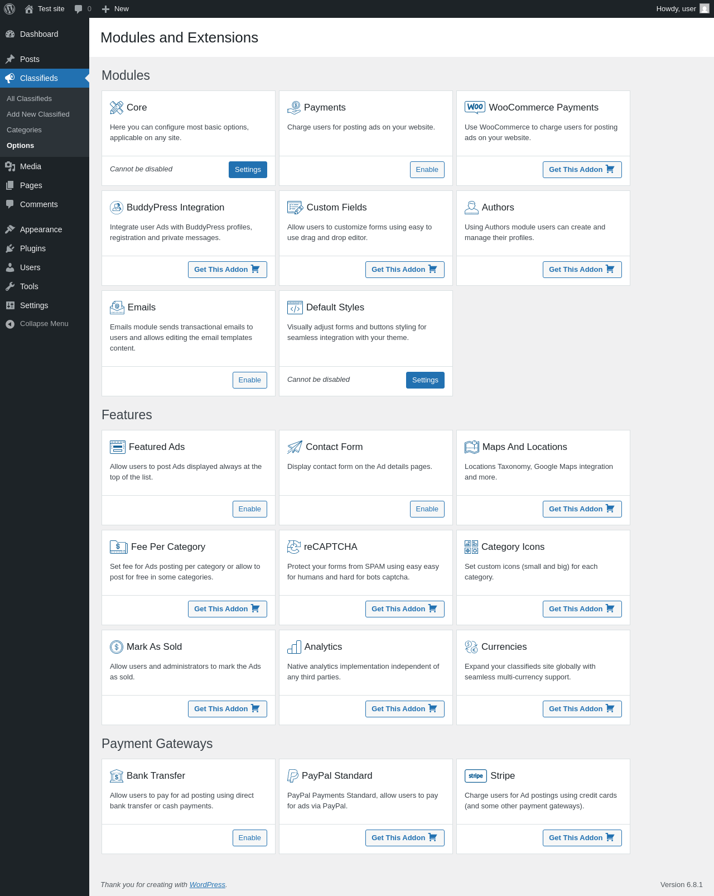714x896 pixels.
Task: Click the WordPress logo in admin bar
Action: 9,9
